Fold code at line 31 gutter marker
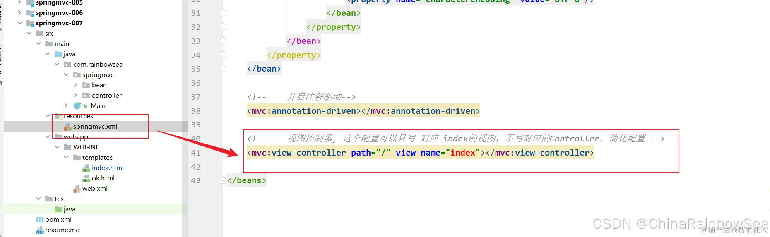This screenshot has height=237, width=770. (x=223, y=13)
